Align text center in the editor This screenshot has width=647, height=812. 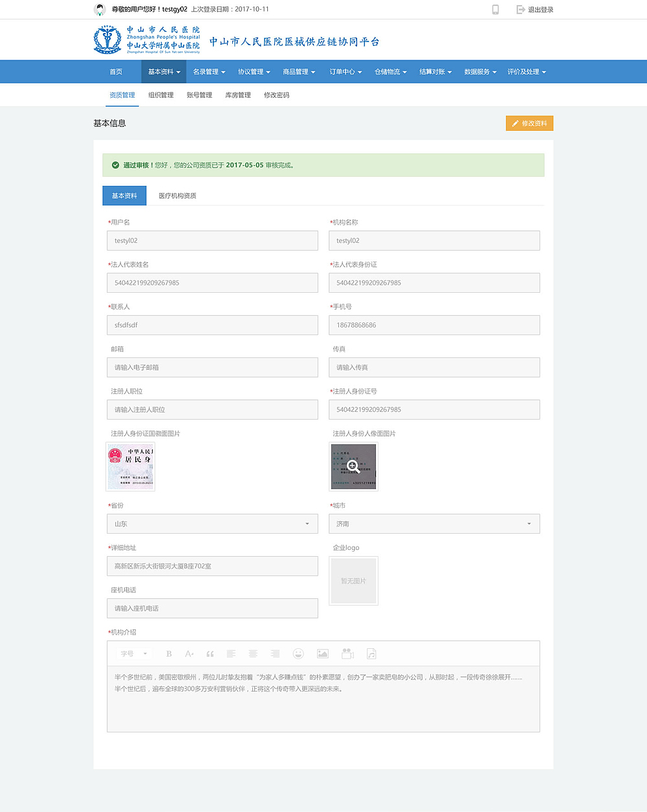coord(253,654)
